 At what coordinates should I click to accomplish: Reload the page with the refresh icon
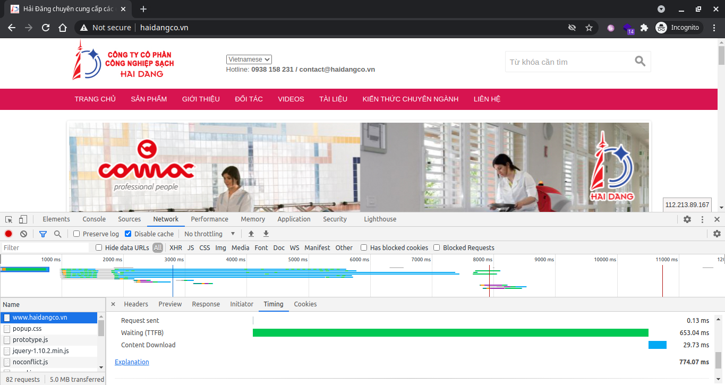point(46,28)
